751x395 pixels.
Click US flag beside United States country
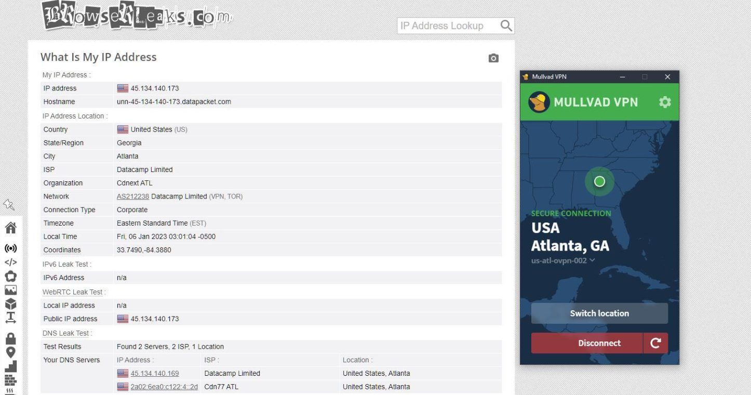tap(123, 129)
